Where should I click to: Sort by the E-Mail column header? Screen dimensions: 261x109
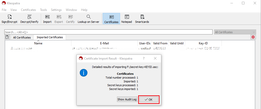pos(104,43)
